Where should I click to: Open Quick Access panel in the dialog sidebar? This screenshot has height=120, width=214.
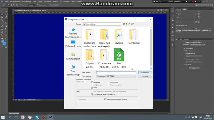point(73,33)
